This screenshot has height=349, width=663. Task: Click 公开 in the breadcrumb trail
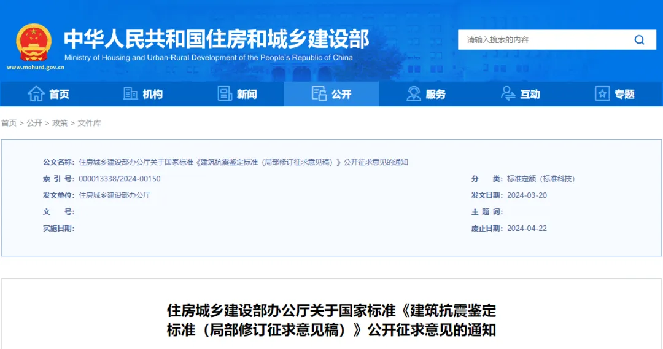tap(34, 124)
